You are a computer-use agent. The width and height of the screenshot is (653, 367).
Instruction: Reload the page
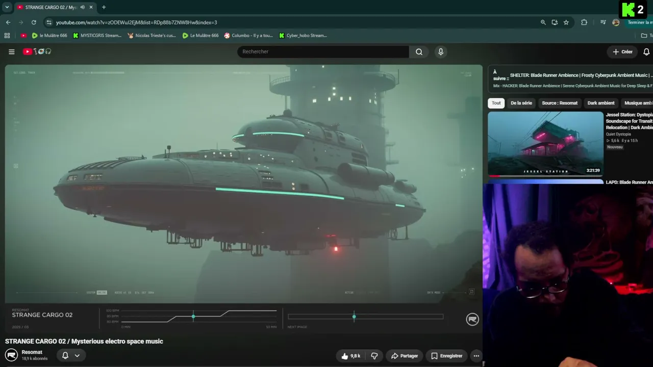pos(34,22)
